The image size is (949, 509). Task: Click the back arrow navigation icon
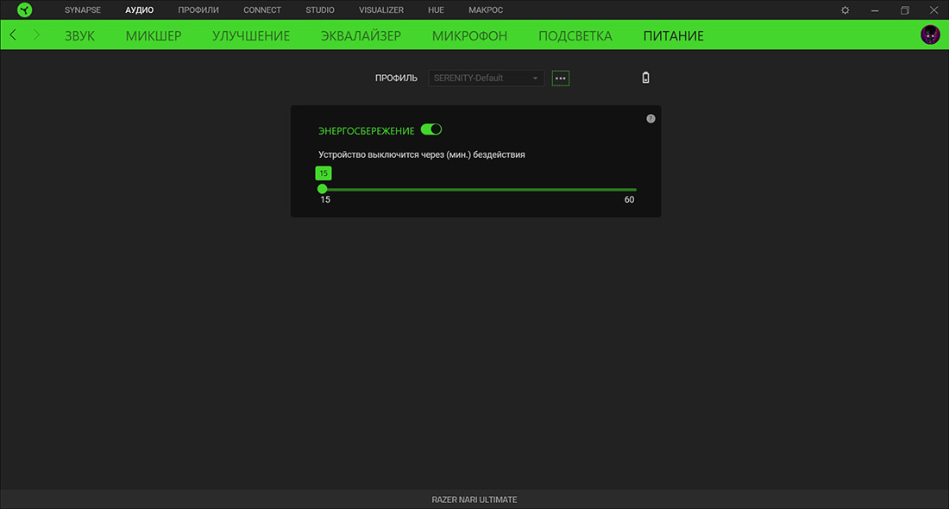[13, 35]
